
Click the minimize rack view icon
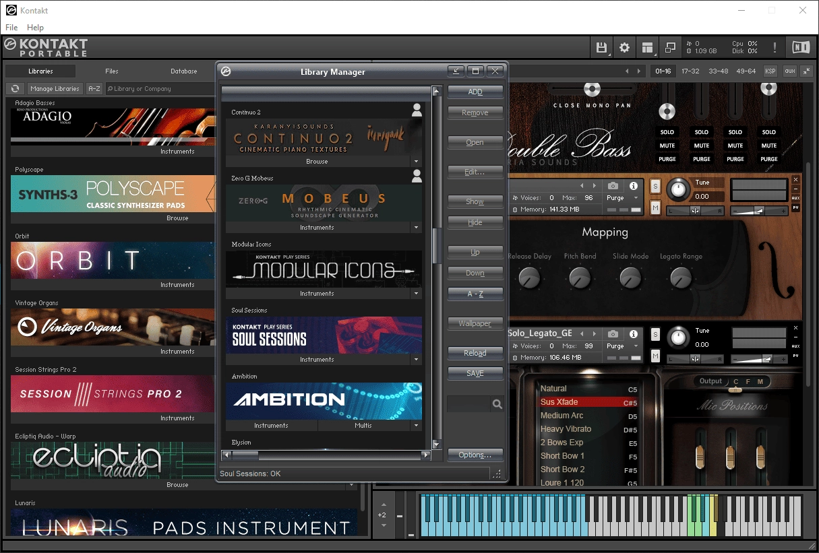[670, 47]
